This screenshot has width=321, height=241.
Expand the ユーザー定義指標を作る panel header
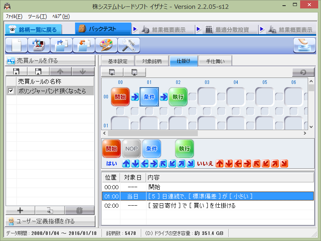tap(50, 221)
